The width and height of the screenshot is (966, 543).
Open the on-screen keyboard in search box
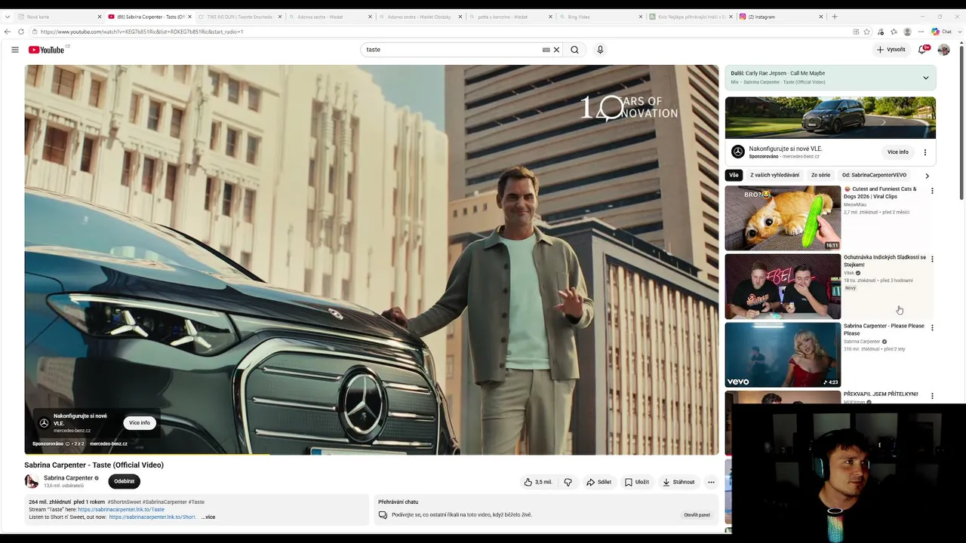coord(546,50)
